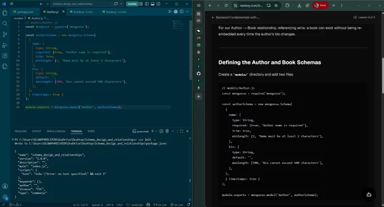
Task: Reload the browser page
Action: pos(226,6)
